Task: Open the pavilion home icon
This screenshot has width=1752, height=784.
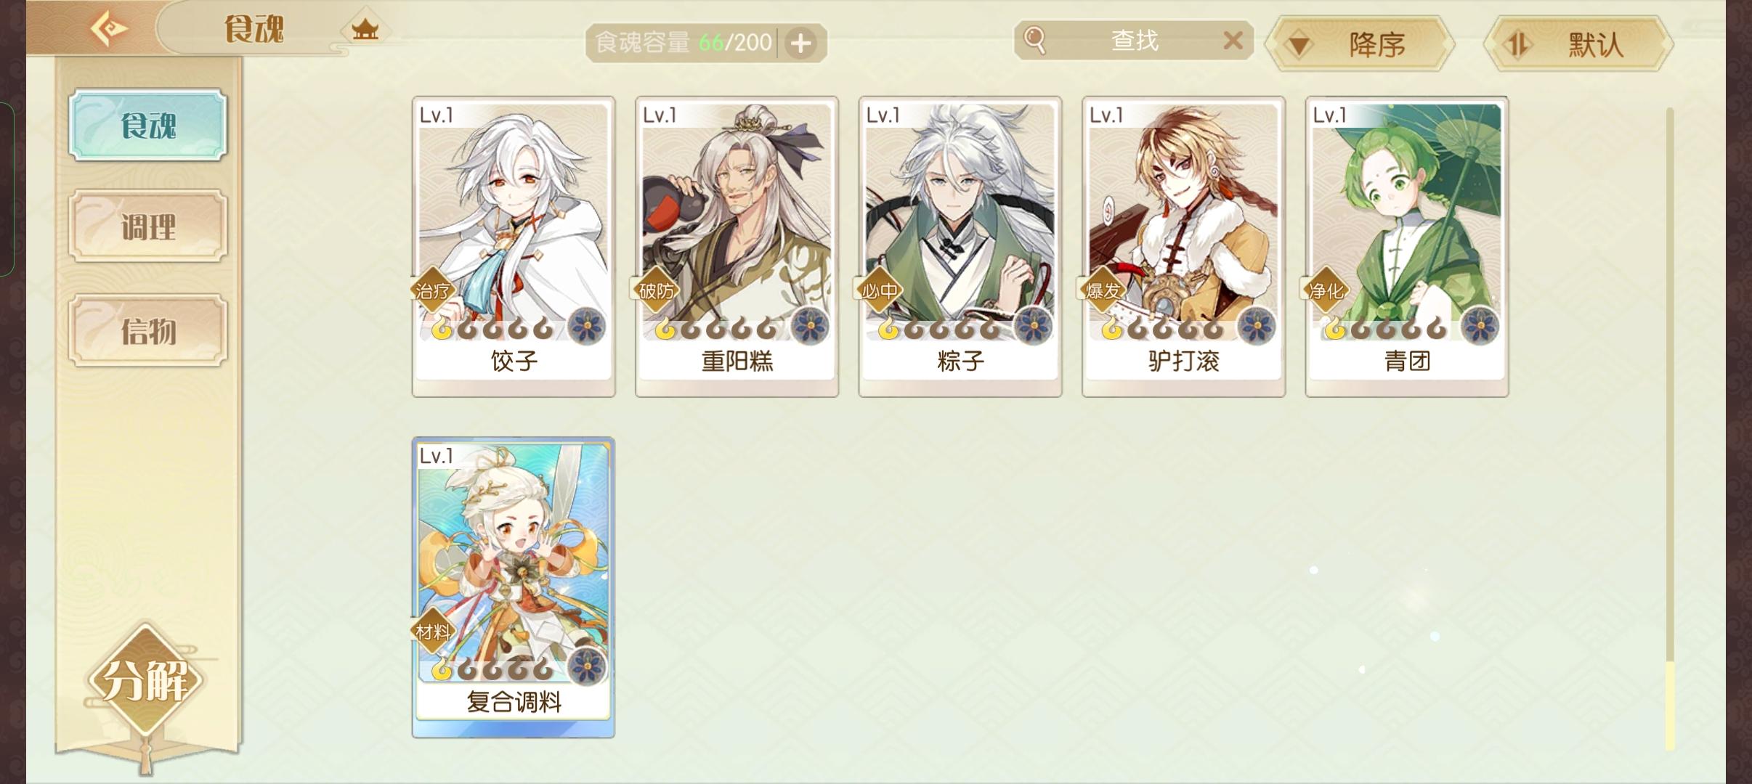Action: pos(365,30)
